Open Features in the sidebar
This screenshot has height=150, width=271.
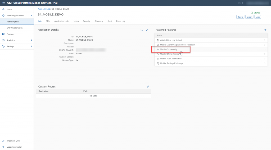pyautogui.click(x=17, y=34)
